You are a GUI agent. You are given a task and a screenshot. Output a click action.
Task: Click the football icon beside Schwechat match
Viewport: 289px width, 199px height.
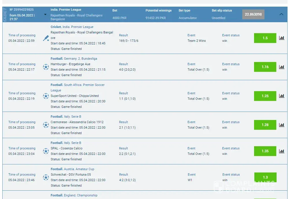tap(46, 177)
